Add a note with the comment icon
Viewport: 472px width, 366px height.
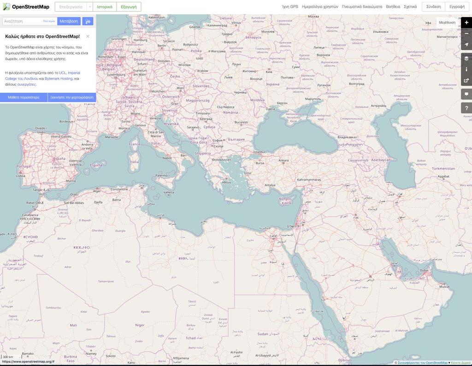coord(466,94)
